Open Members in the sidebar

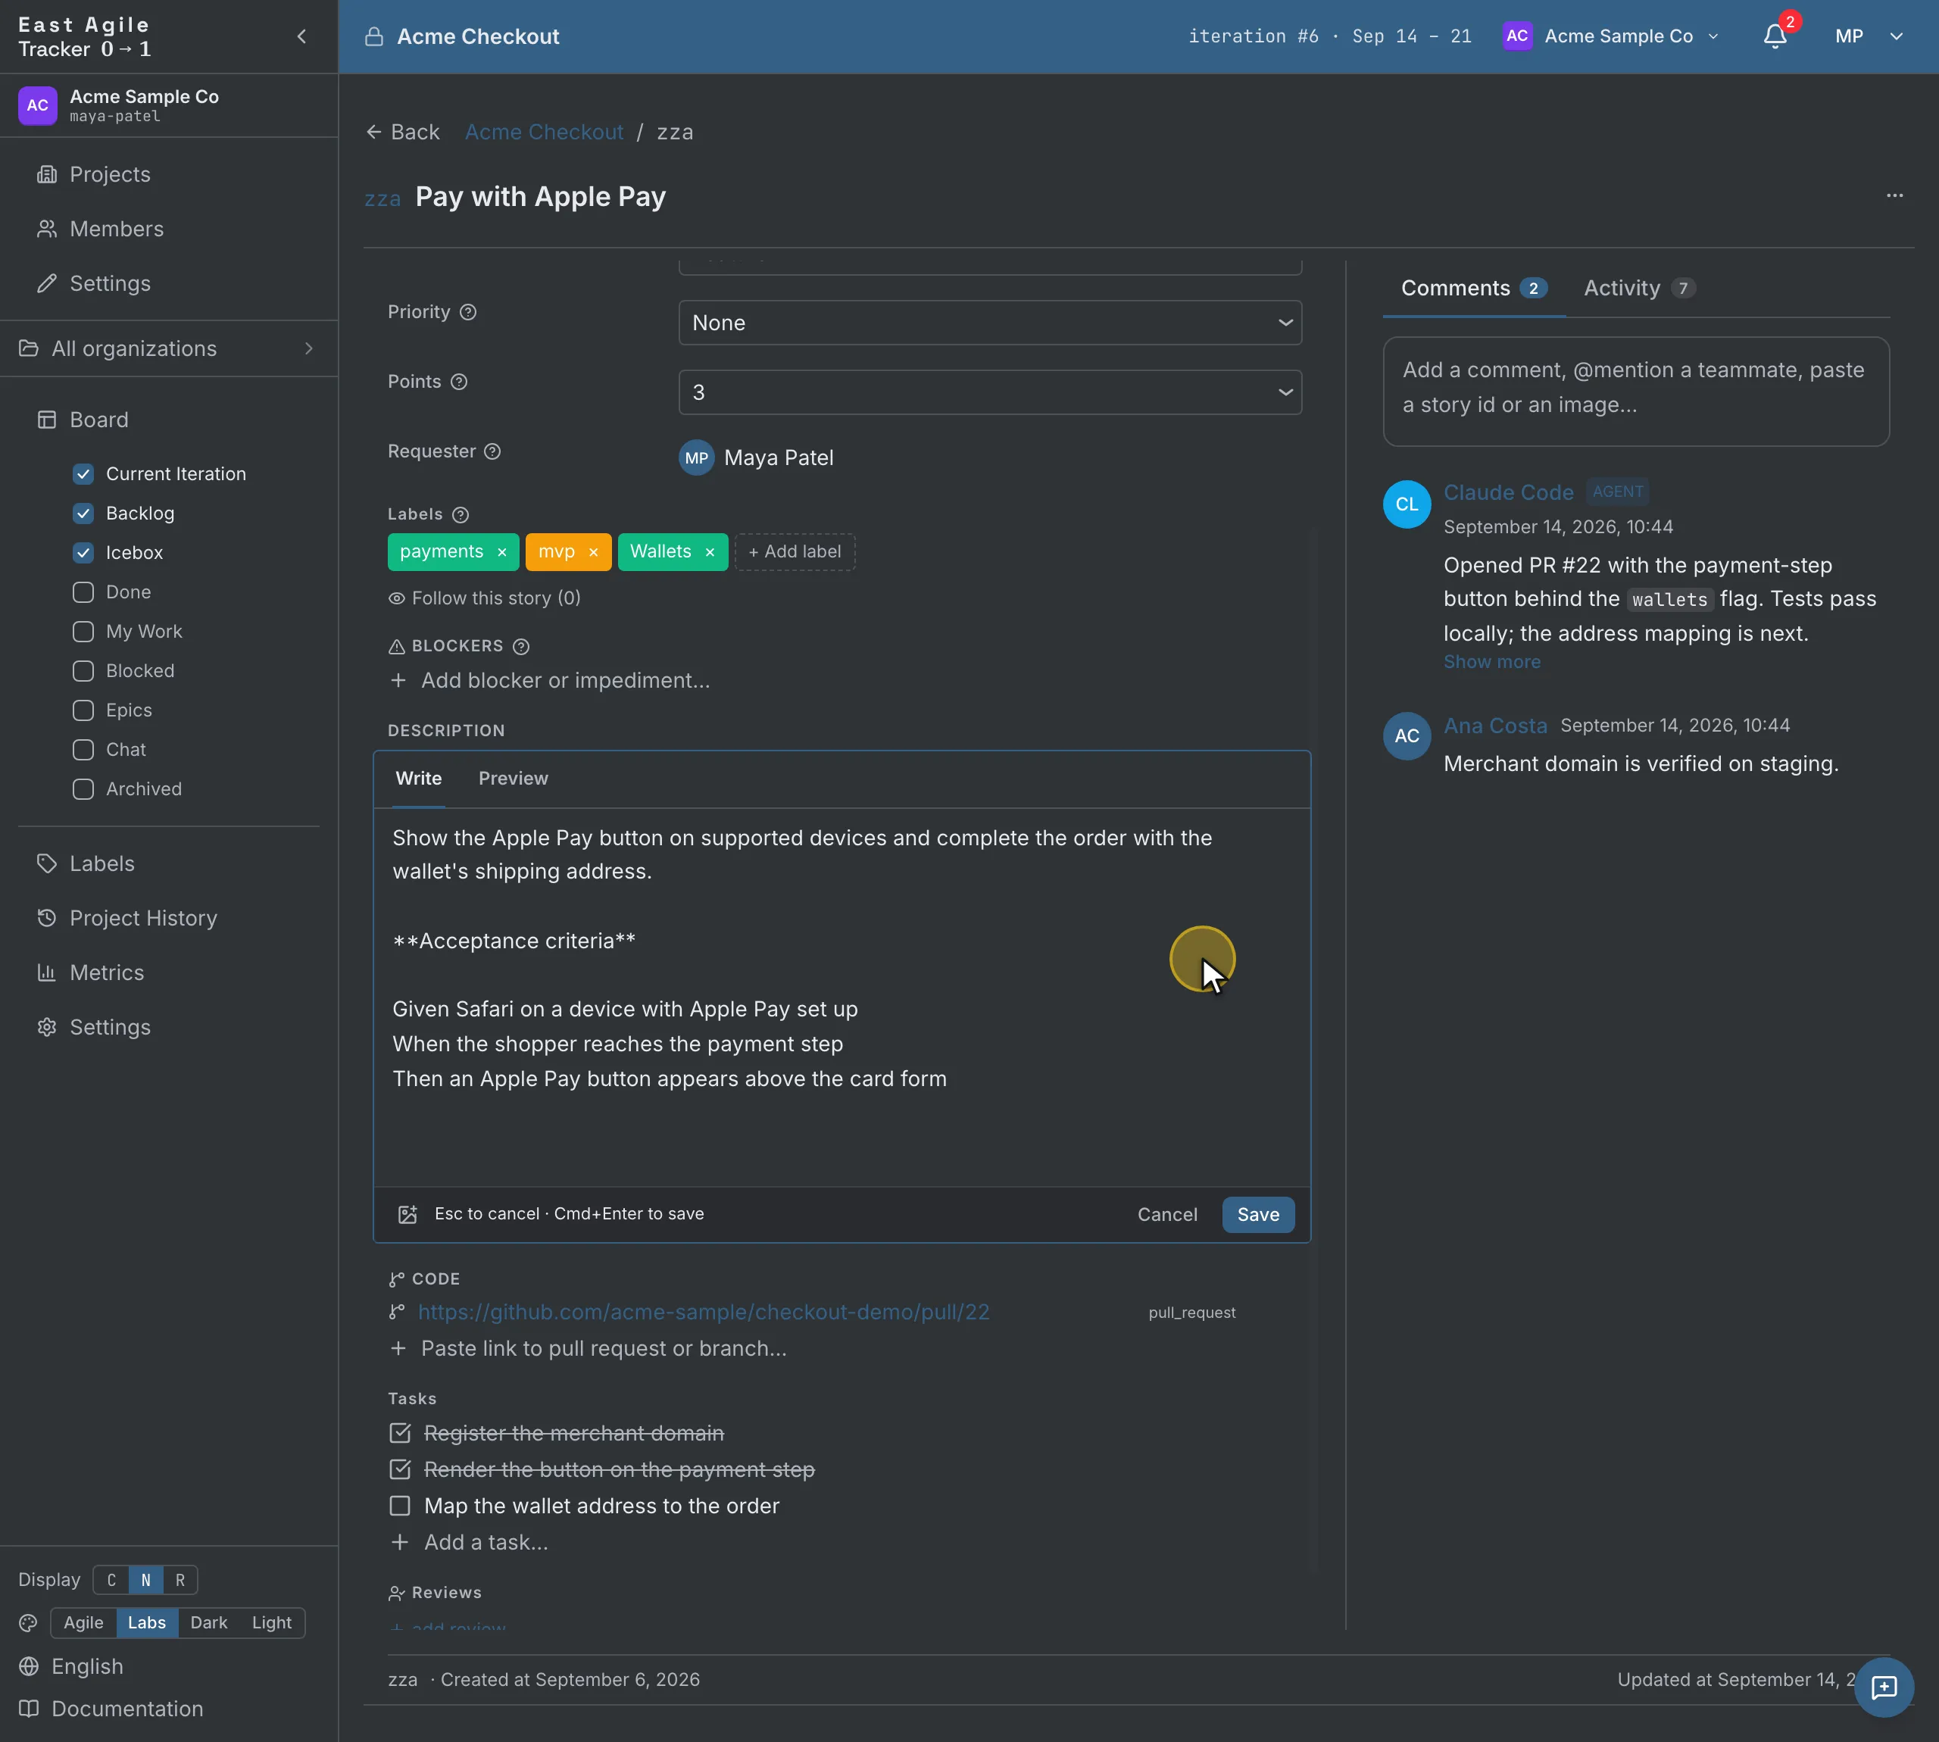(x=116, y=229)
